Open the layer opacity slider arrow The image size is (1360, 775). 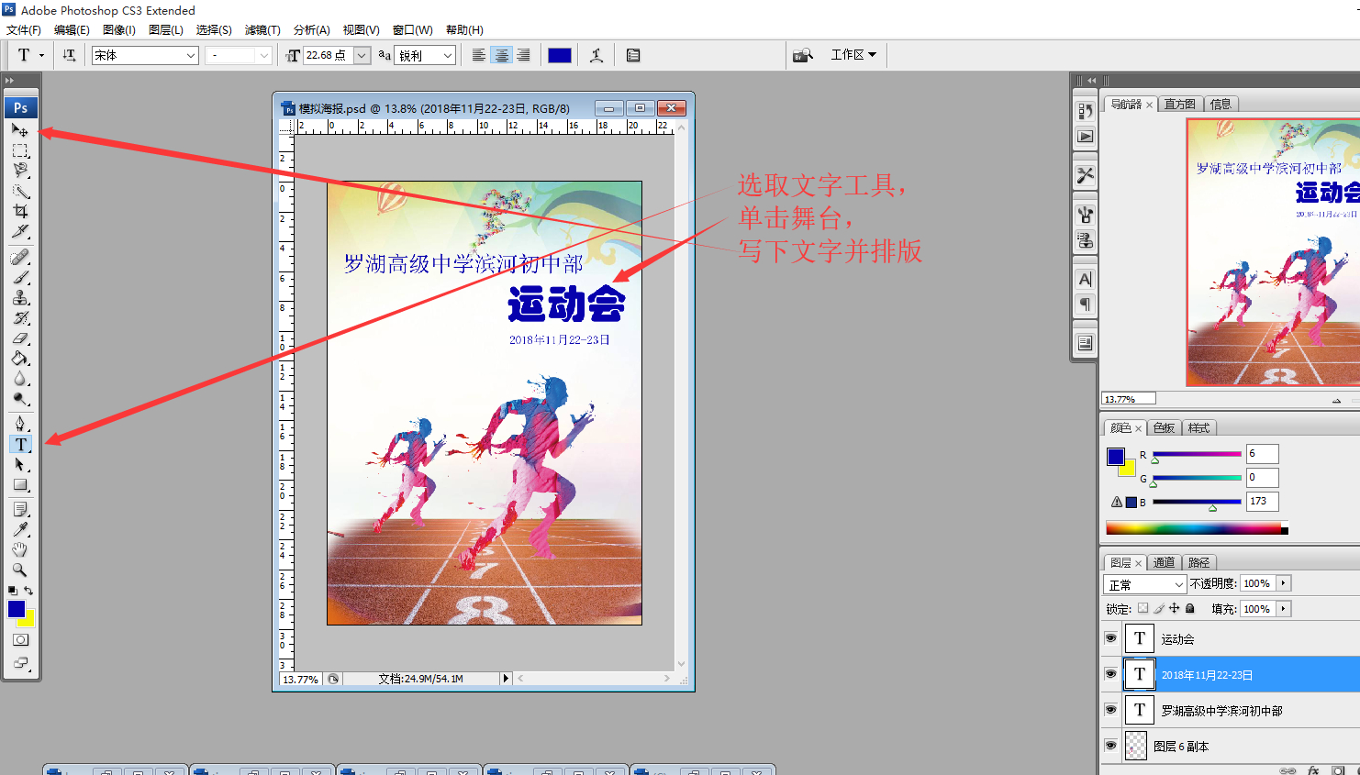pos(1284,583)
